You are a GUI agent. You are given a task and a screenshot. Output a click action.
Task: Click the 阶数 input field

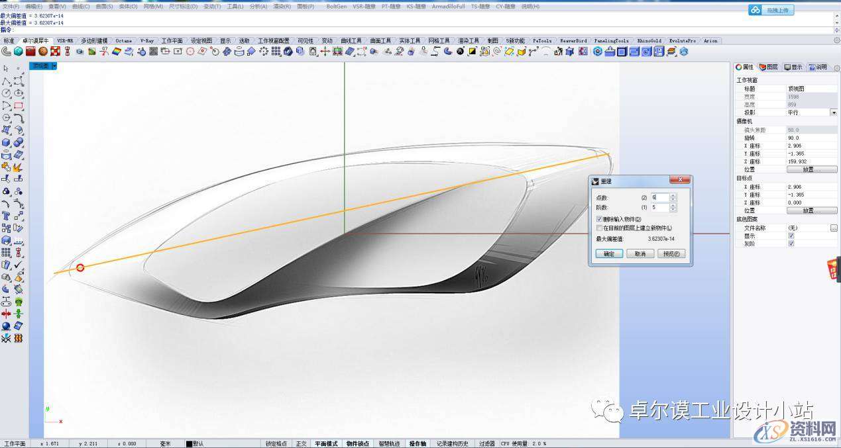click(660, 208)
